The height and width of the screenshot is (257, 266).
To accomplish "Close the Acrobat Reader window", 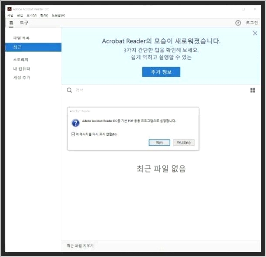I will [x=255, y=9].
